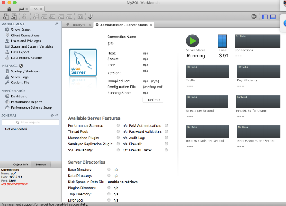286x206 pixels.
Task: Switch to the Object Info tab
Action: pyautogui.click(x=20, y=164)
